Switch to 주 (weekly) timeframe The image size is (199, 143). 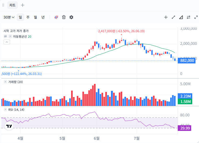click(28, 17)
